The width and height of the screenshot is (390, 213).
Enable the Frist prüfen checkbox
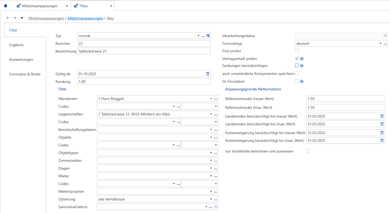pos(297,51)
